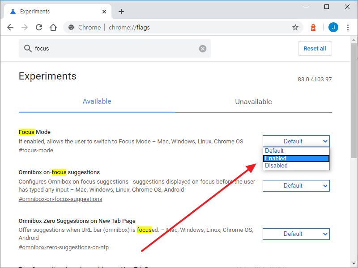
Task: Open the #focus-mode link
Action: pyautogui.click(x=36, y=151)
